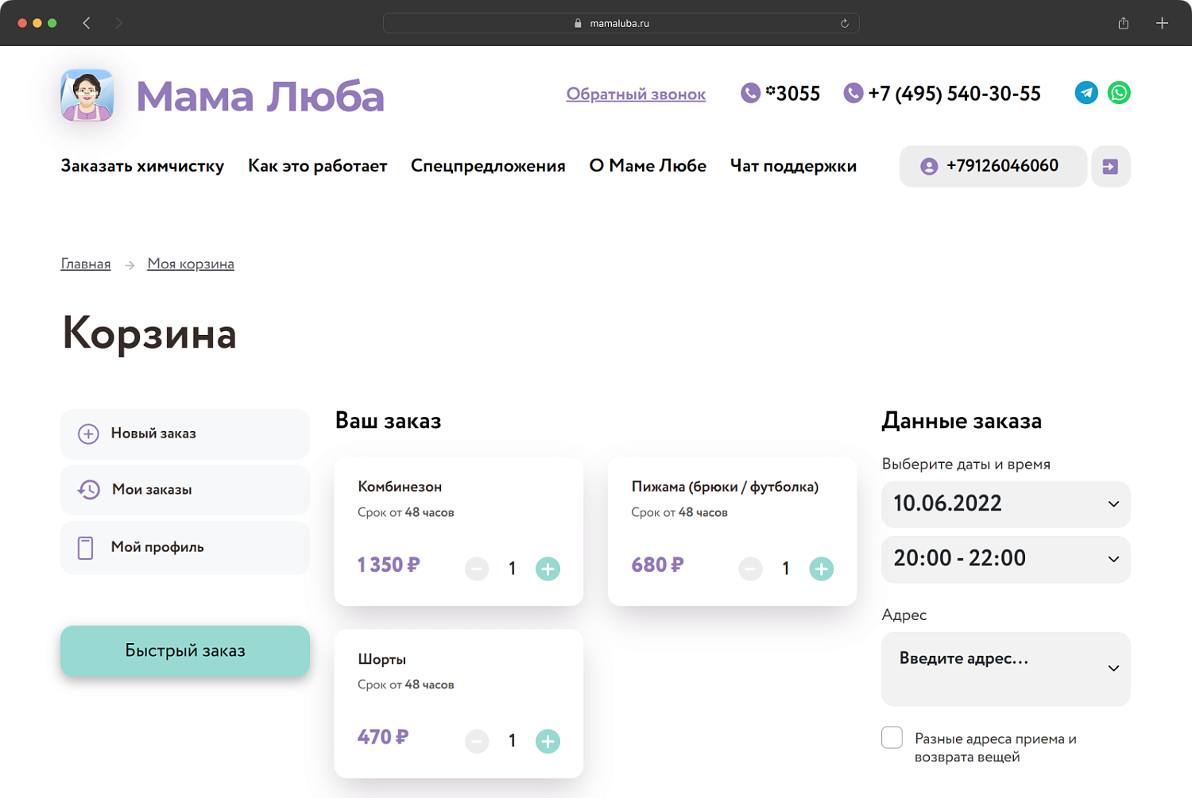Screen dimensions: 1192x798
Task: Enable Разные адреса приема и возврата вещей
Action: 892,738
